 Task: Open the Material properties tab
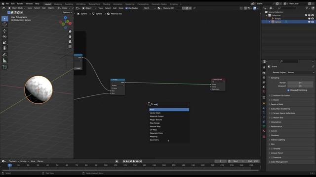point(264,131)
